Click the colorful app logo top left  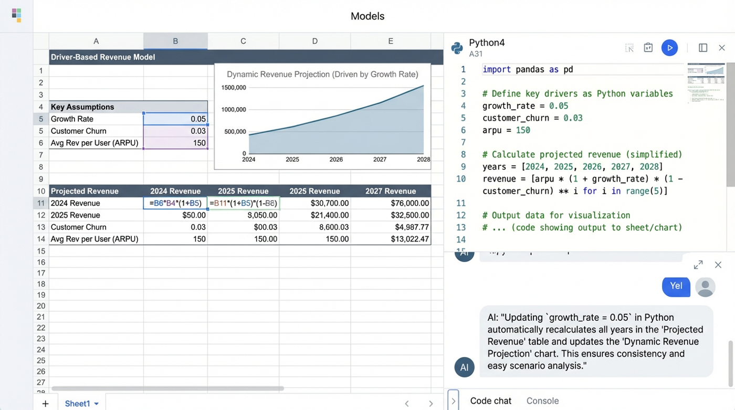pyautogui.click(x=16, y=15)
